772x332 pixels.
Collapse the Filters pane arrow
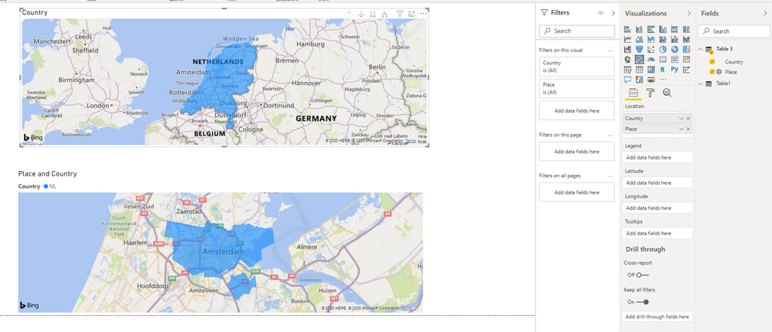point(613,13)
